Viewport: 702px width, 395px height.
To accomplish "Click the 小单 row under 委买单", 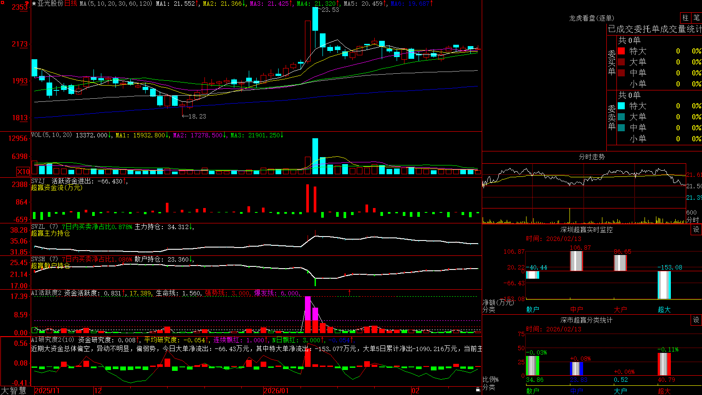I will pos(659,84).
